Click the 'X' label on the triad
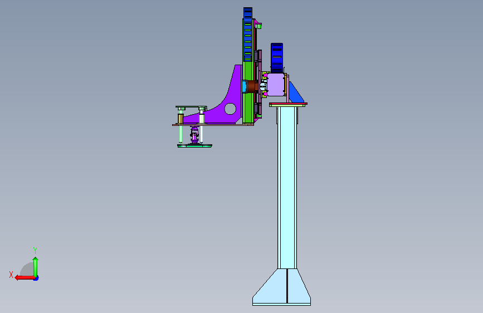The height and width of the screenshot is (313, 483). pos(11,275)
